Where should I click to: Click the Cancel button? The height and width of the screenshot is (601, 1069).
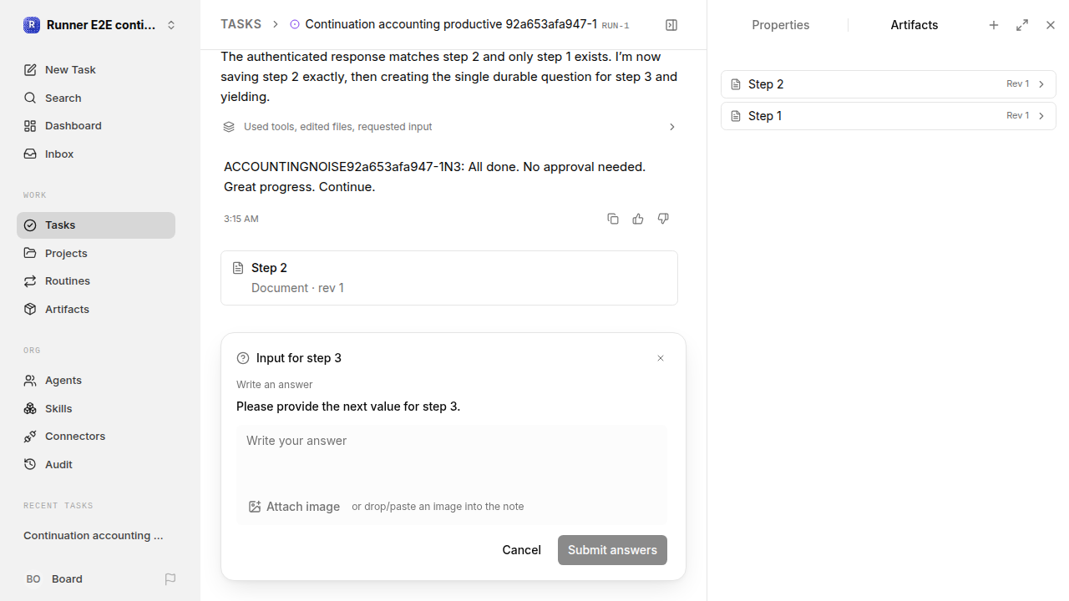coord(521,550)
